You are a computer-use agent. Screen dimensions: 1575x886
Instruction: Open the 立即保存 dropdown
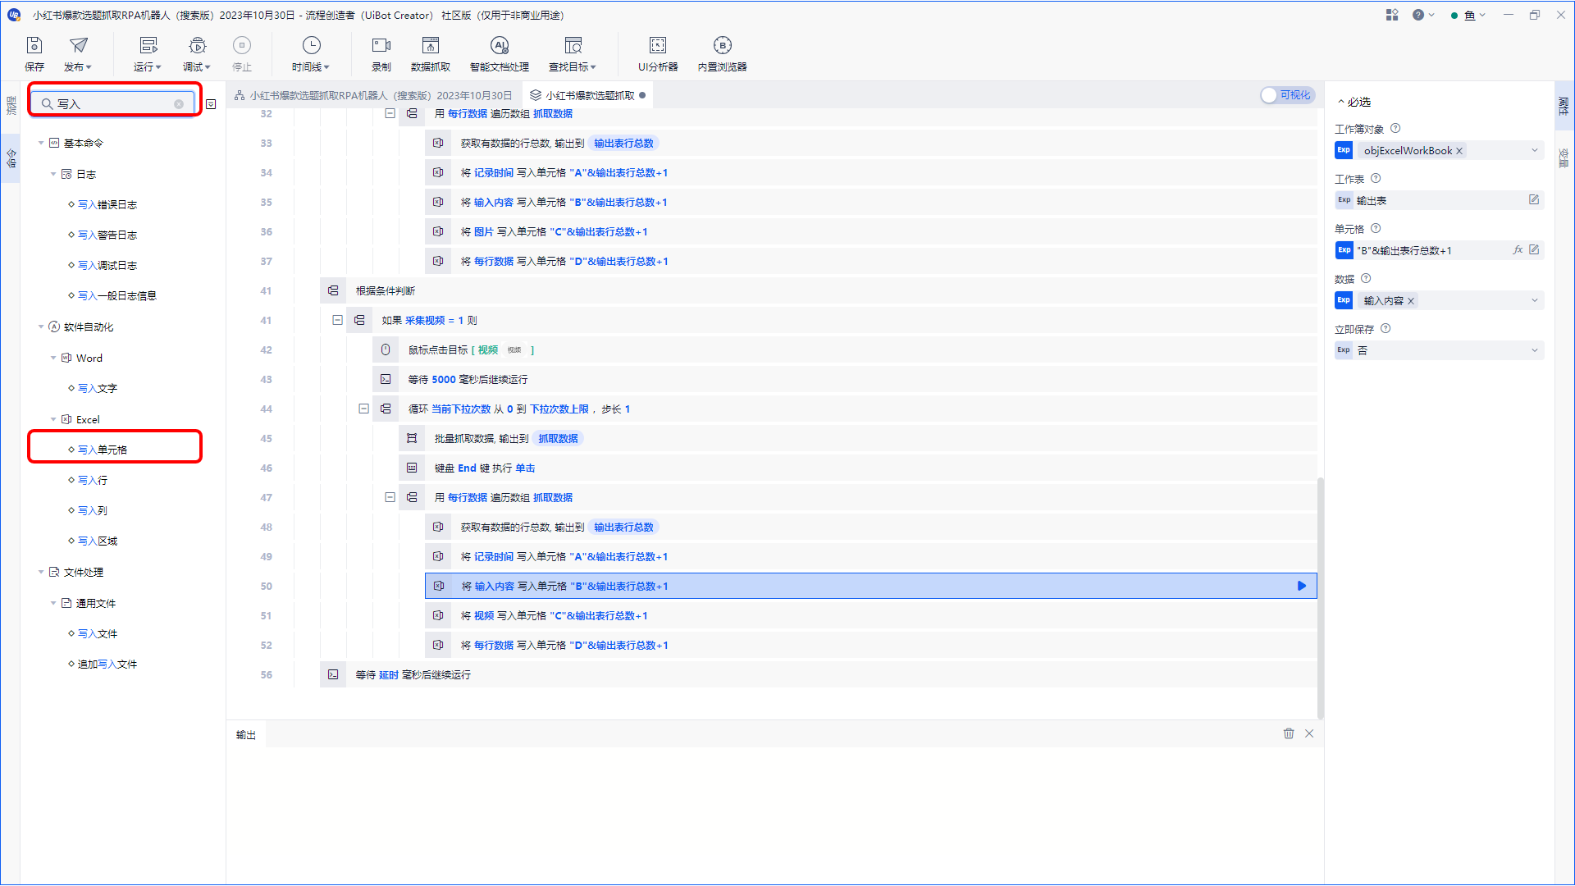(x=1534, y=350)
